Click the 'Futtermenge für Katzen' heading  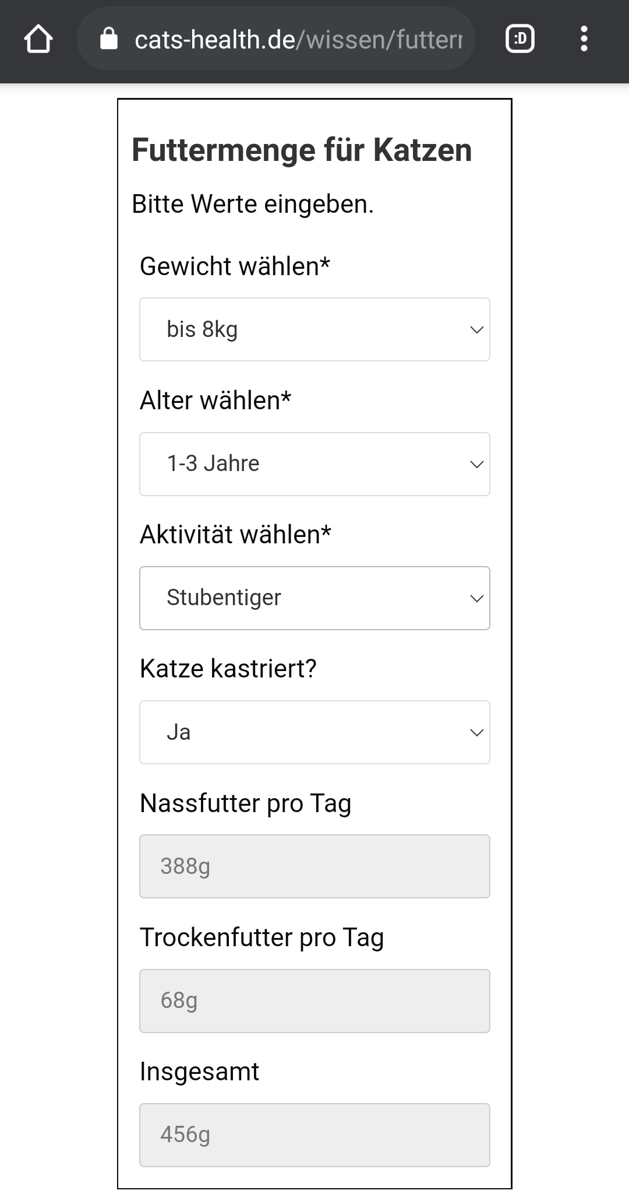(x=302, y=150)
